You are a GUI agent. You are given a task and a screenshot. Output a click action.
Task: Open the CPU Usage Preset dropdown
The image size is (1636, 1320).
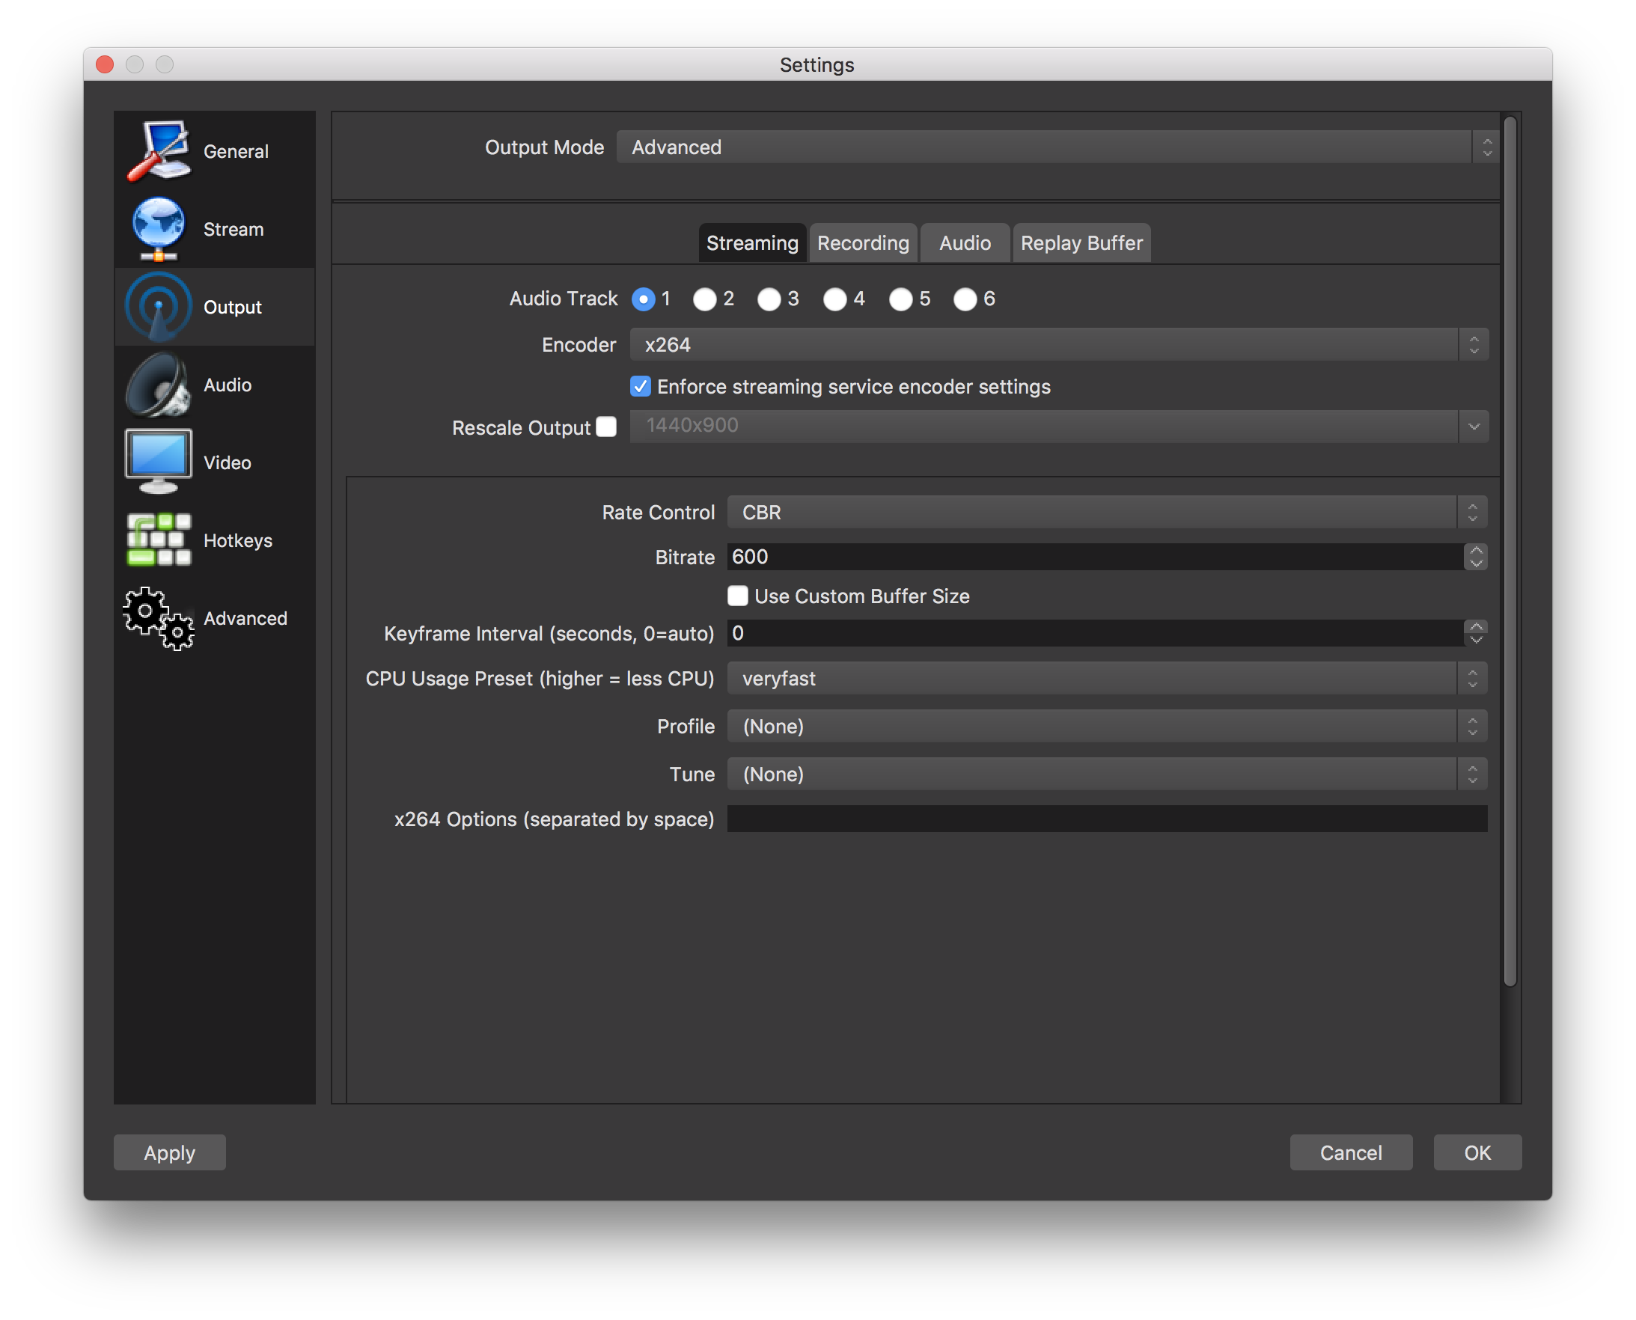(1107, 677)
